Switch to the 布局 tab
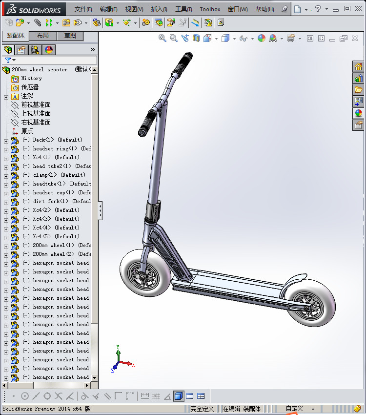Screen dimensions: 366x415 point(43,36)
